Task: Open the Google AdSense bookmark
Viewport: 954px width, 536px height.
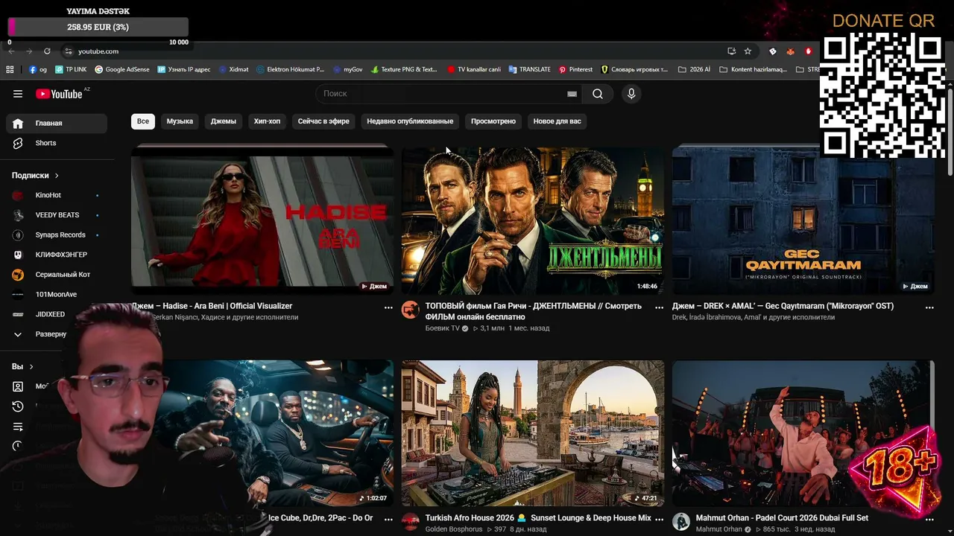Action: (x=122, y=69)
